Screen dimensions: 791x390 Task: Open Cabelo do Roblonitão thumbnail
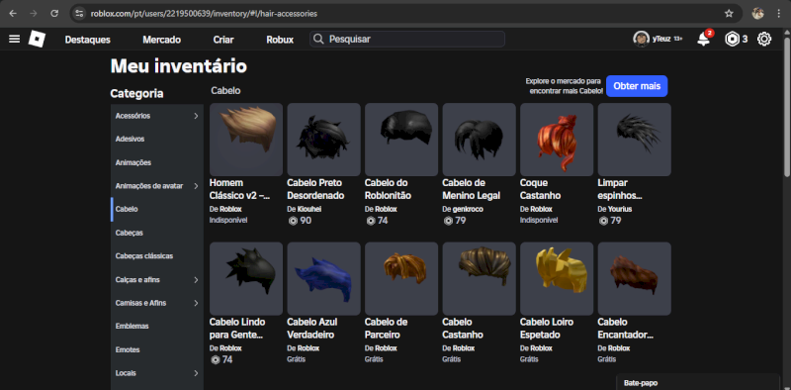point(401,140)
